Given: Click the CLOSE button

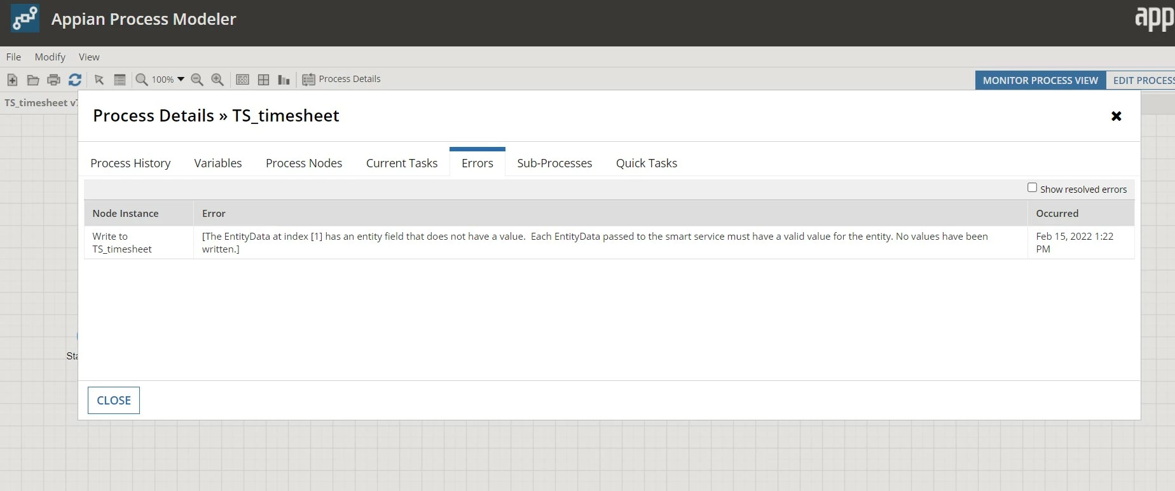Looking at the screenshot, I should pyautogui.click(x=114, y=400).
